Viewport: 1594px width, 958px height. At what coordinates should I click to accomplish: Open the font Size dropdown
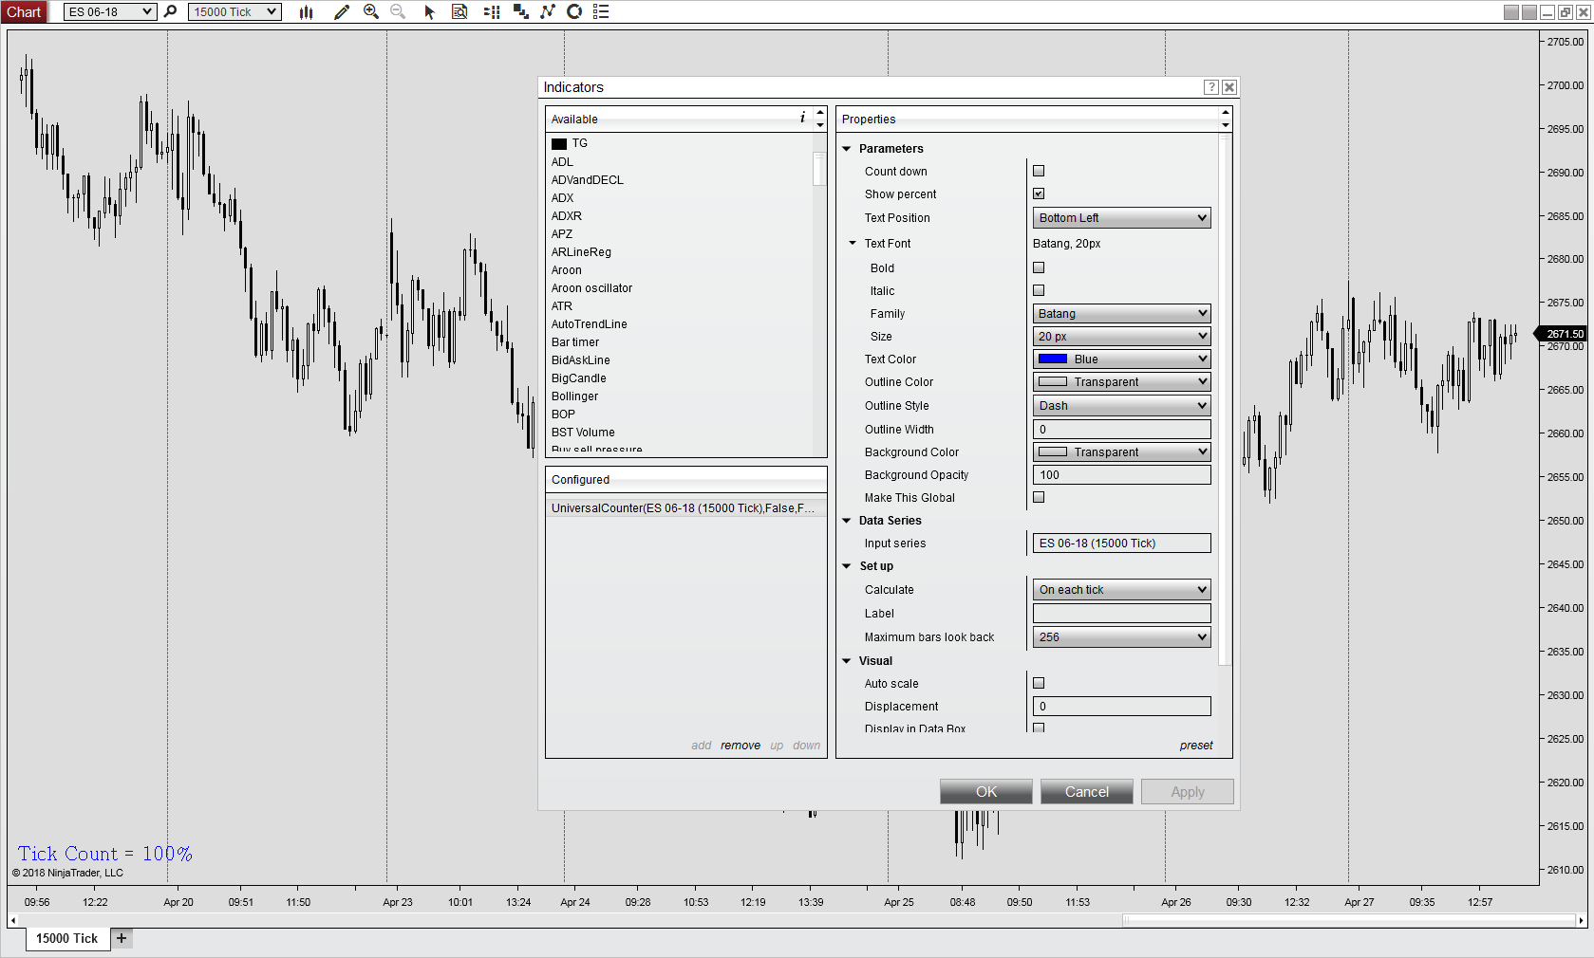pyautogui.click(x=1121, y=337)
